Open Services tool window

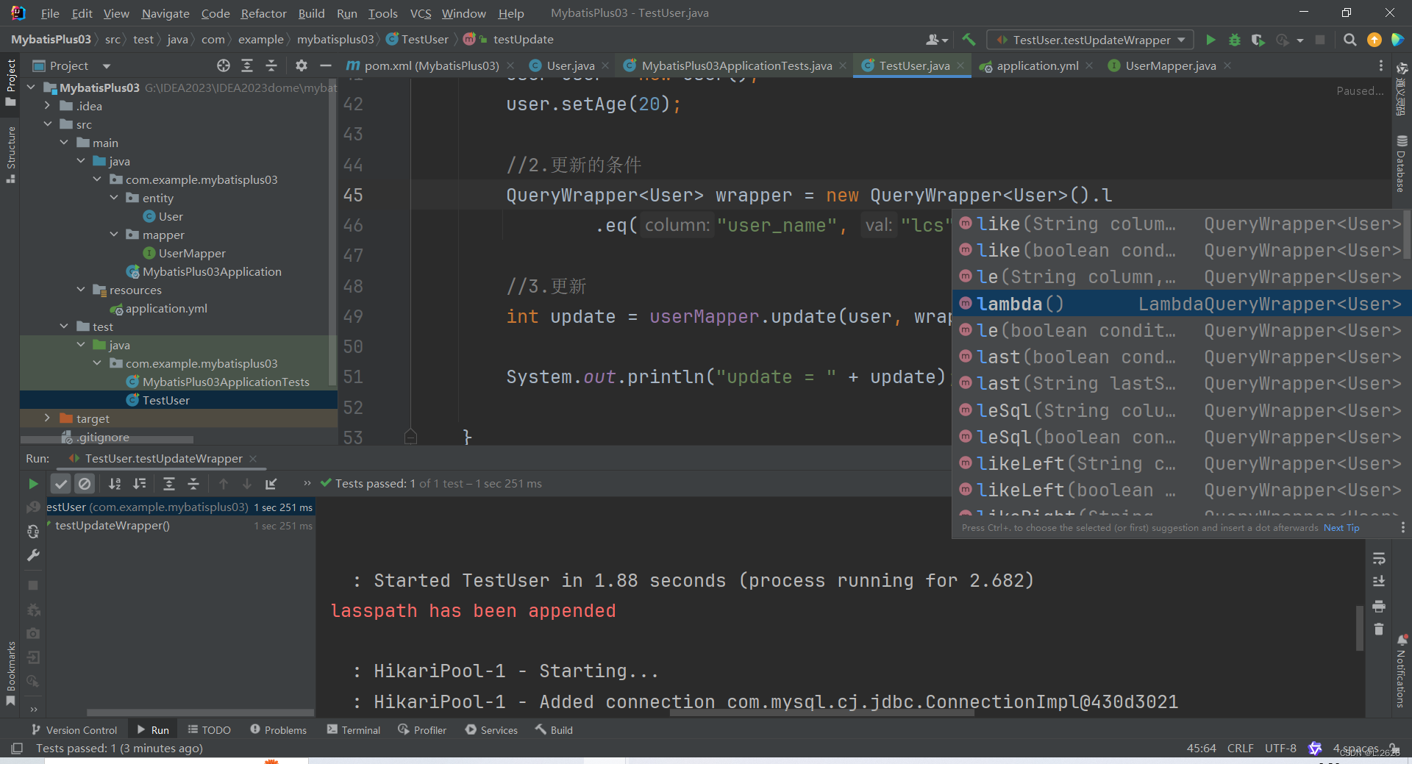(x=491, y=729)
